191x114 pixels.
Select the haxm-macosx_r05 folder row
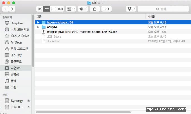point(113,22)
